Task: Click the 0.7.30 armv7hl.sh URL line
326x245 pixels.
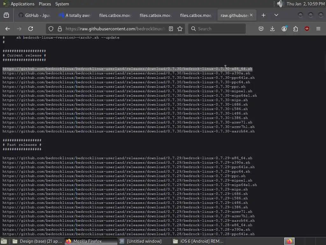Action: (129, 127)
